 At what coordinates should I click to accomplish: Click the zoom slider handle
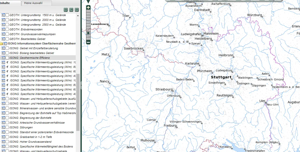coord(88,33)
